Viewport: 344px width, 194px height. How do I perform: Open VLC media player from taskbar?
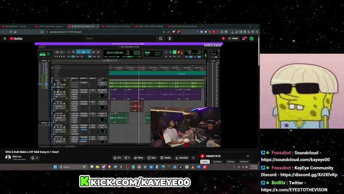tap(193, 167)
